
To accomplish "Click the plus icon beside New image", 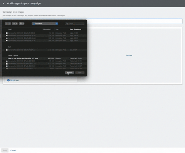I will point(8,80).
